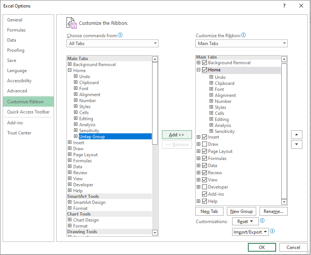Viewport: 311px width, 255px height.
Task: Click the info icon next to Reset
Action: (262, 220)
